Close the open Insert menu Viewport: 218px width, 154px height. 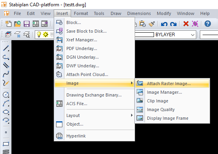click(62, 13)
